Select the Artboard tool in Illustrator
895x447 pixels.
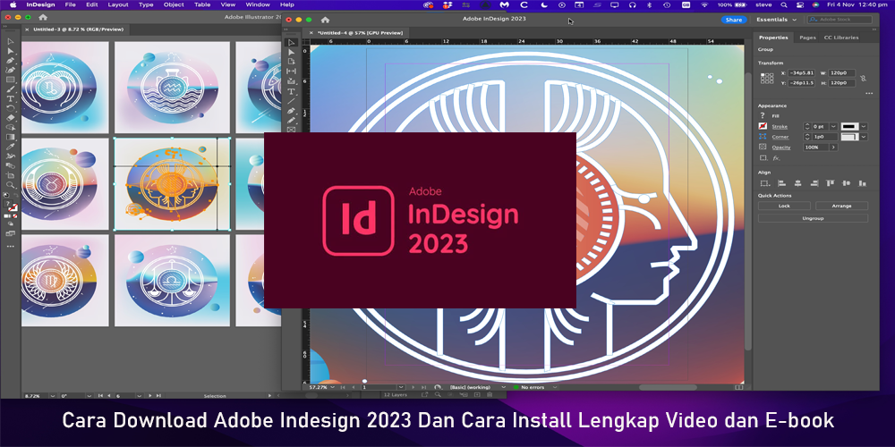pos(10,175)
